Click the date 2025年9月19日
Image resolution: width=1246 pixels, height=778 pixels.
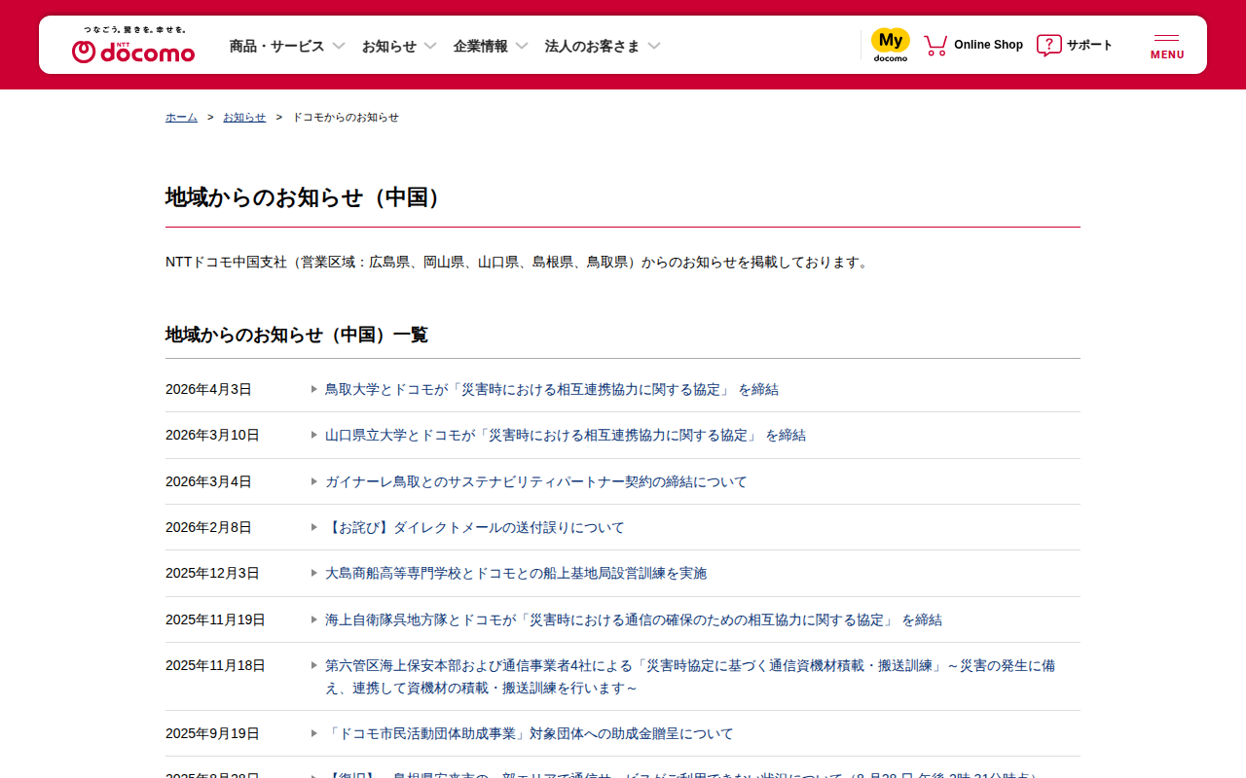point(212,733)
